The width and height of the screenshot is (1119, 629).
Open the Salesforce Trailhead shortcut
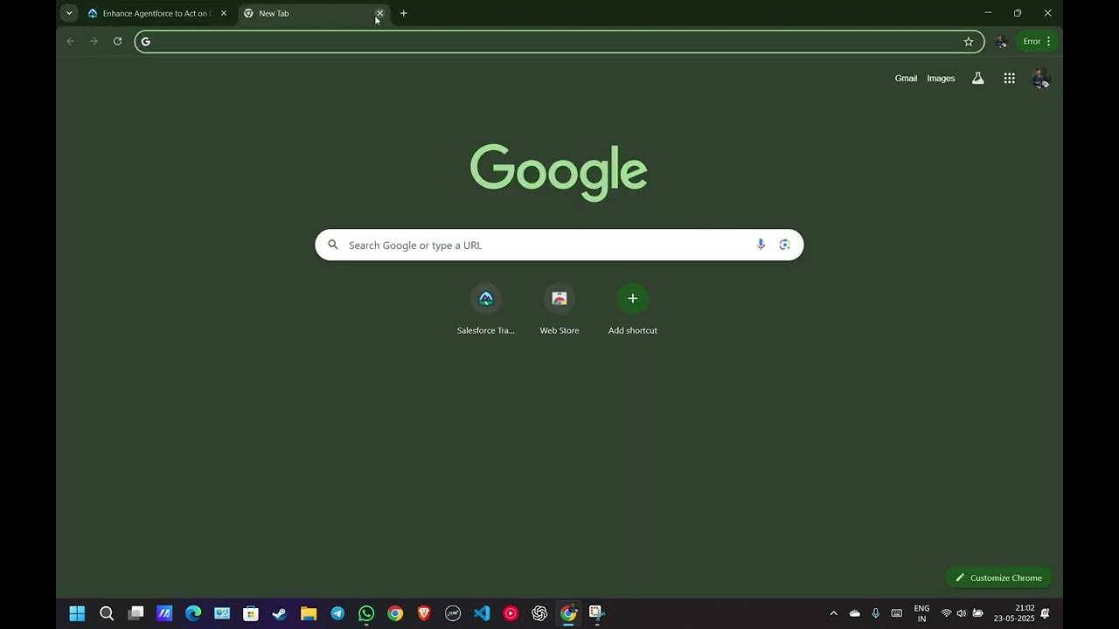click(x=486, y=309)
